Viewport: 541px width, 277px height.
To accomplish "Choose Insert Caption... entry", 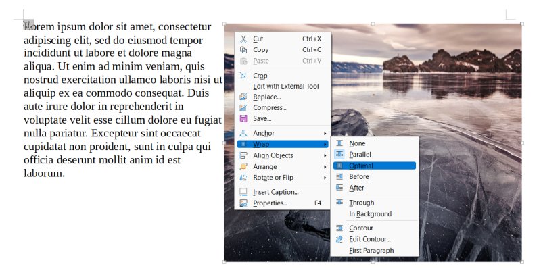I will (x=283, y=192).
